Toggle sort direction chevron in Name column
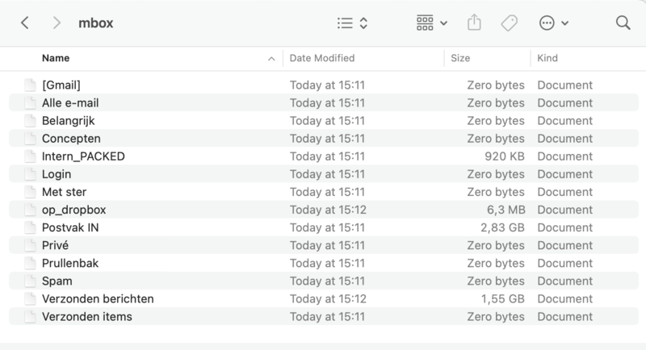 pyautogui.click(x=271, y=59)
